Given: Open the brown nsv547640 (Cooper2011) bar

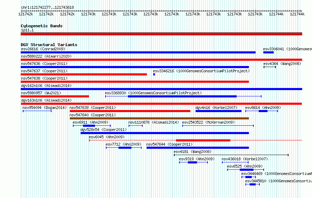Looking at the screenshot, I should pos(159,118).
